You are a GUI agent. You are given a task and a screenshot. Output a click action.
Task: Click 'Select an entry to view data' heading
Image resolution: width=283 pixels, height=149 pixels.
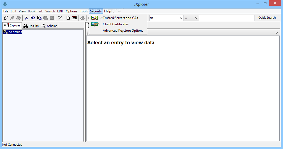121,43
